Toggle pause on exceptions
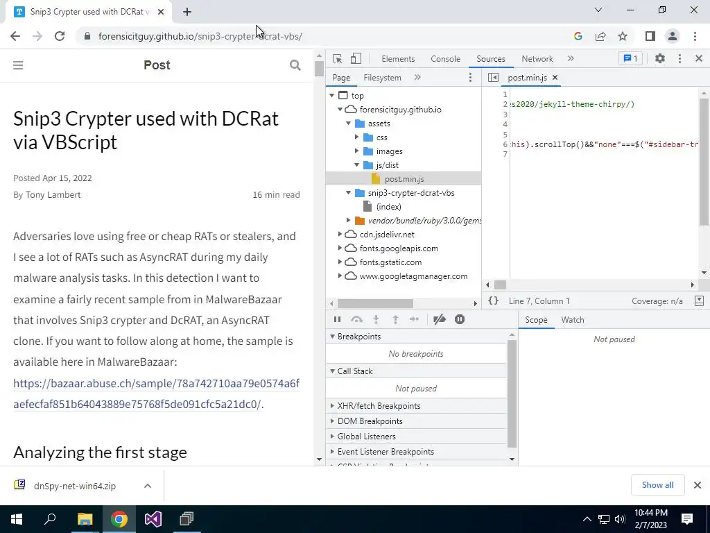The image size is (710, 533). [460, 319]
